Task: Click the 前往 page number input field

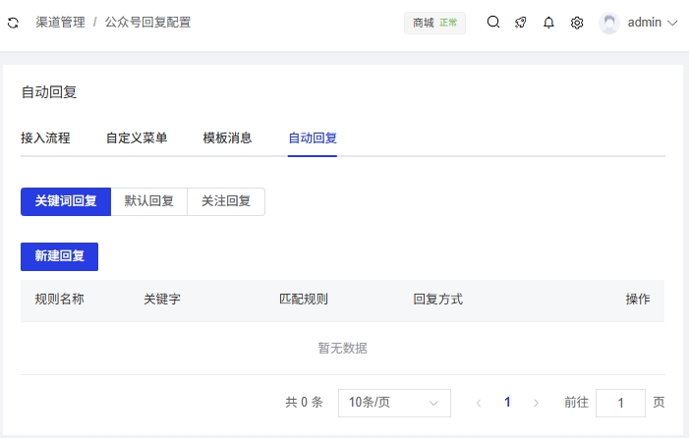Action: tap(620, 403)
